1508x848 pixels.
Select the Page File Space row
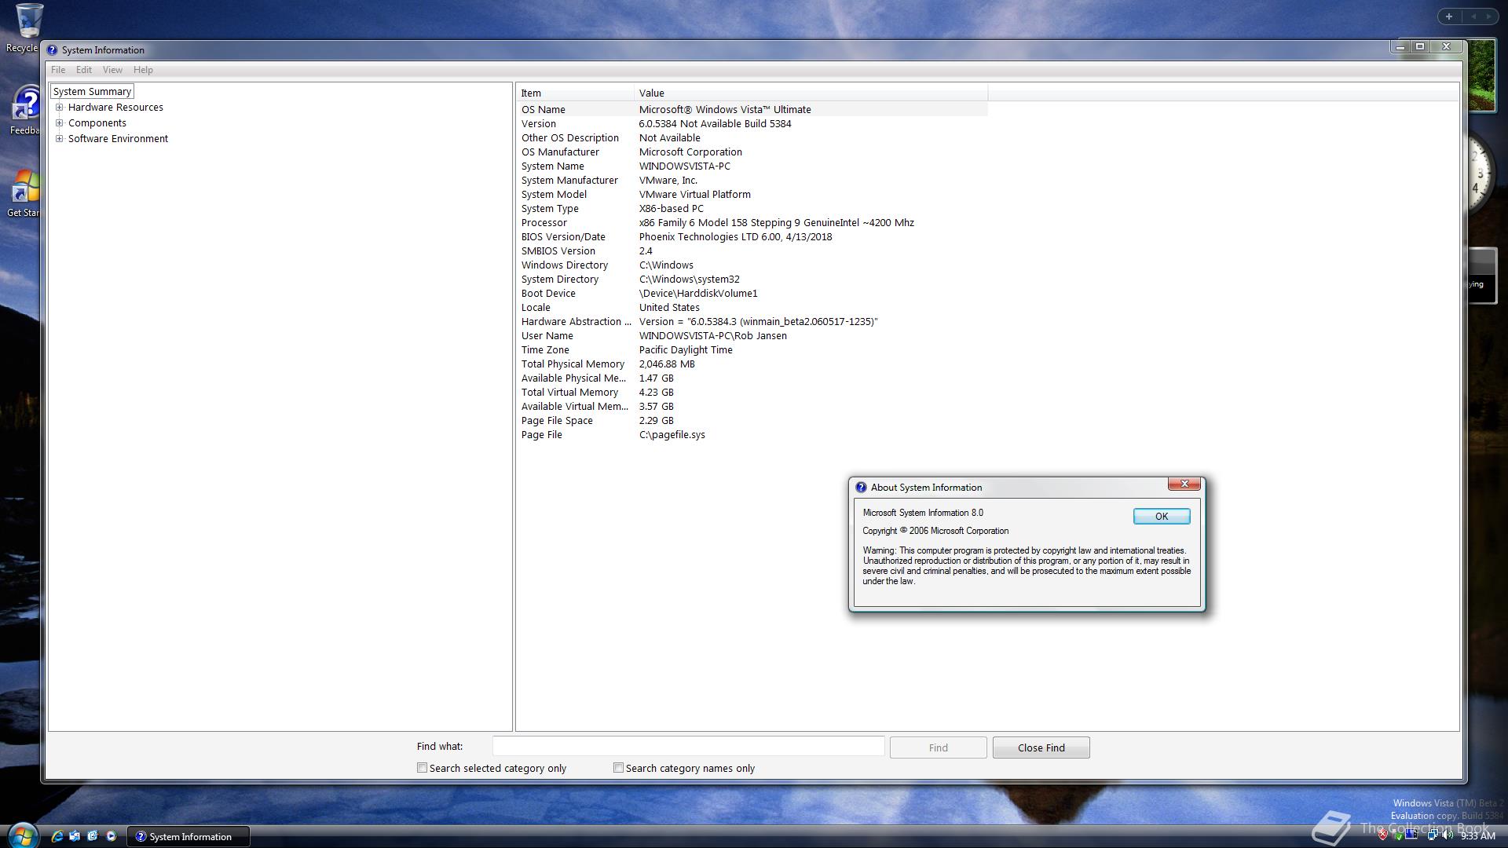(x=752, y=420)
